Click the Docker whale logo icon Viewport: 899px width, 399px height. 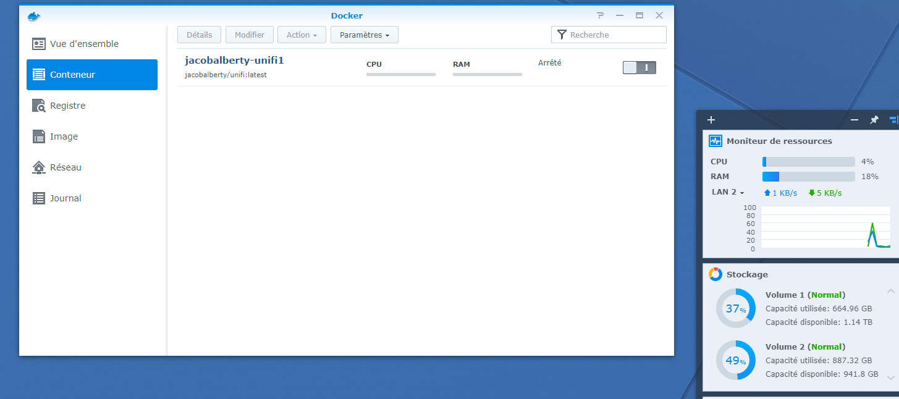(x=33, y=16)
